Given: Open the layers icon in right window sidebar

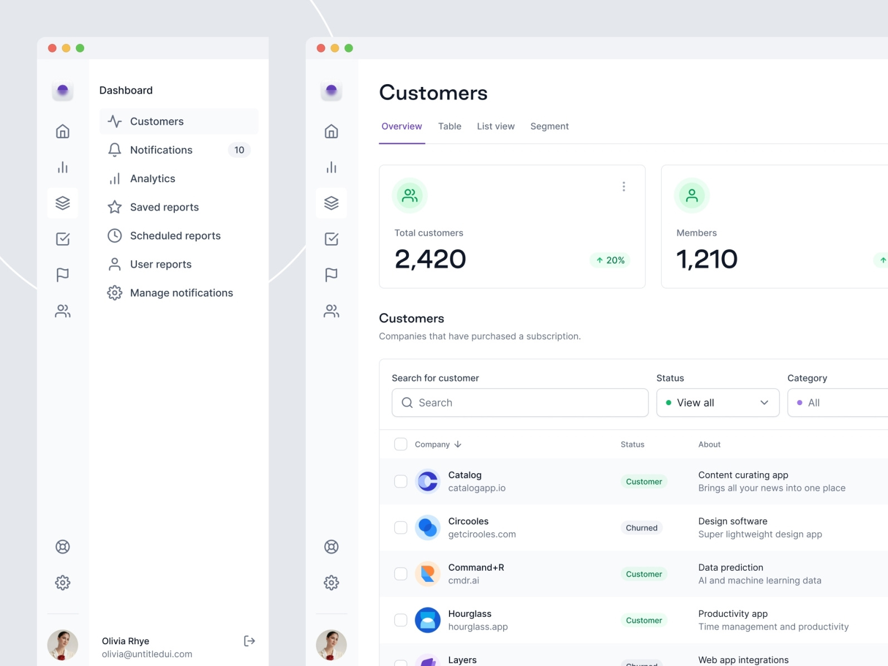Looking at the screenshot, I should (331, 203).
